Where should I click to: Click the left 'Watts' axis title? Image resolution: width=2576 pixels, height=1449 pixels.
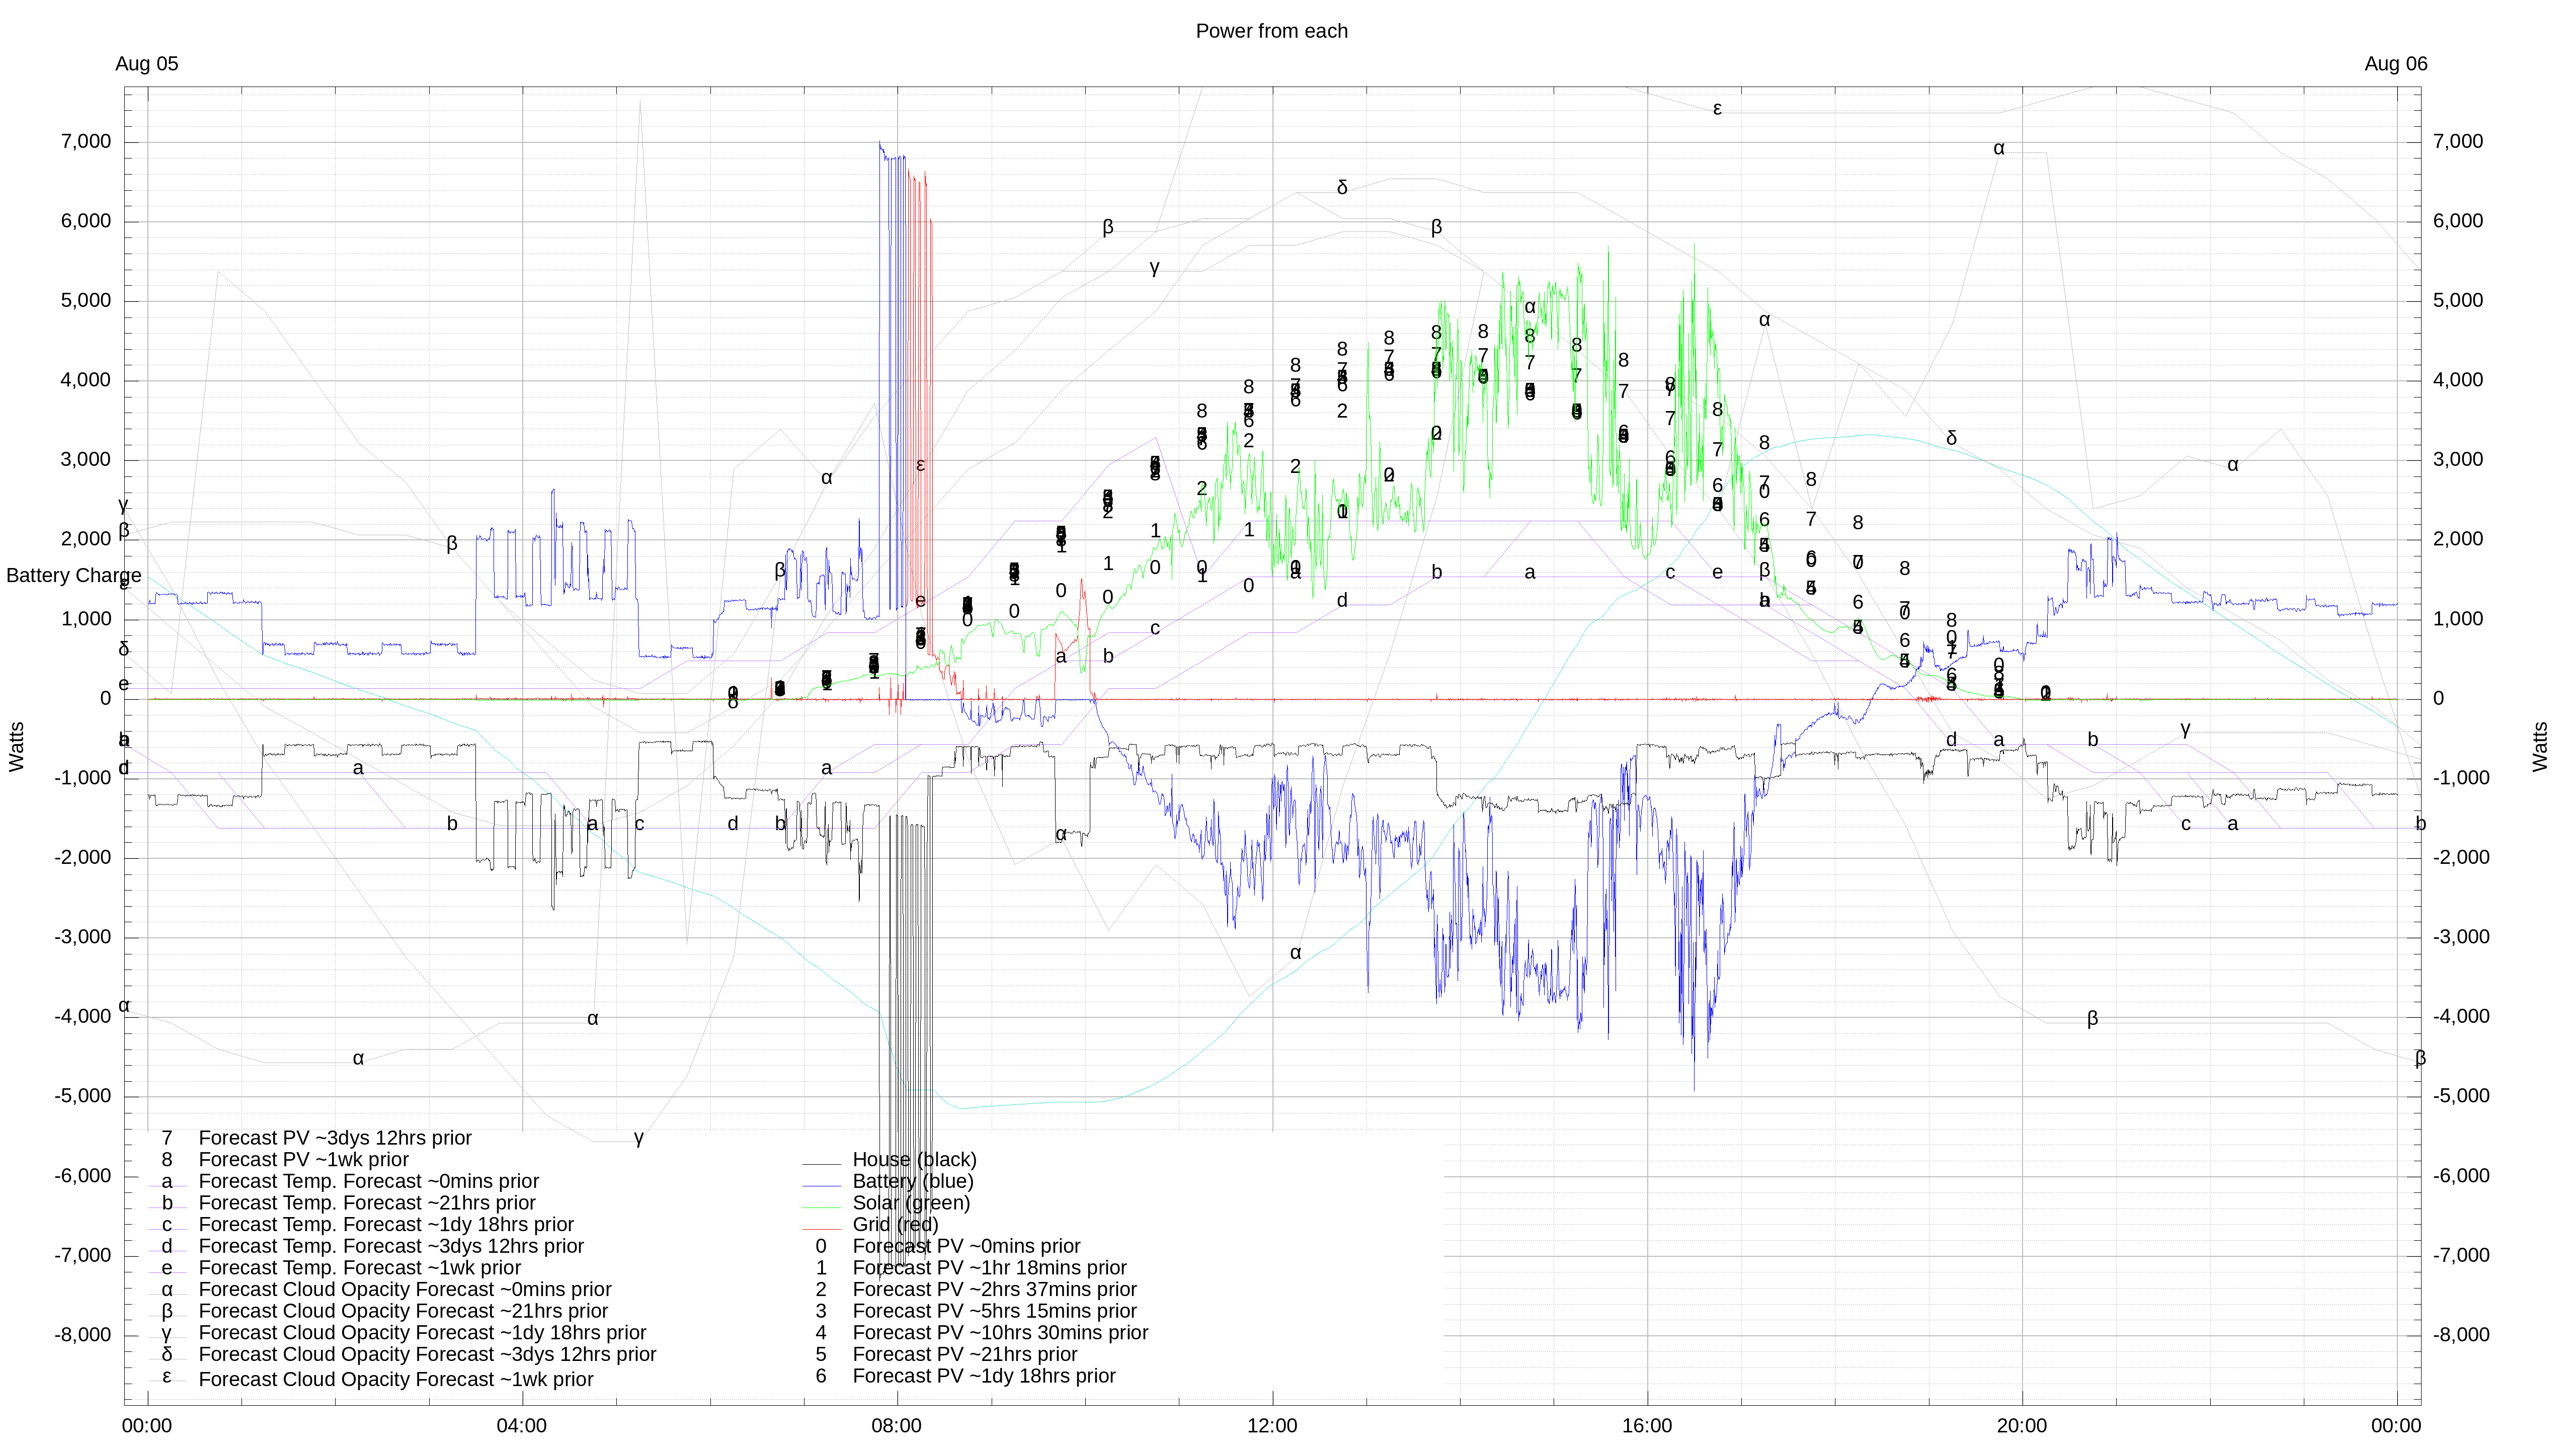point(16,746)
